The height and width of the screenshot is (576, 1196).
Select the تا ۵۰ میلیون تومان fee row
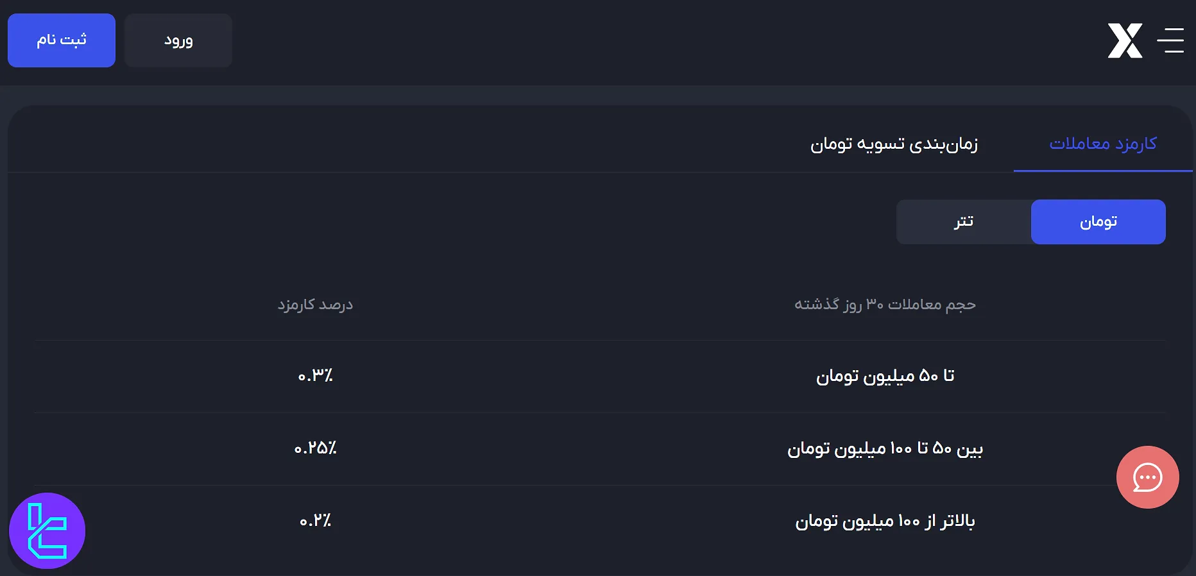click(x=885, y=376)
